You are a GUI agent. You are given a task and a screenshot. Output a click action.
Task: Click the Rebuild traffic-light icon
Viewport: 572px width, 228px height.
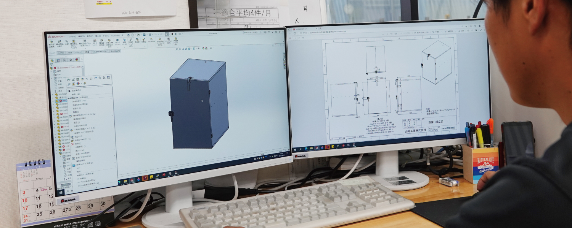tap(172, 34)
